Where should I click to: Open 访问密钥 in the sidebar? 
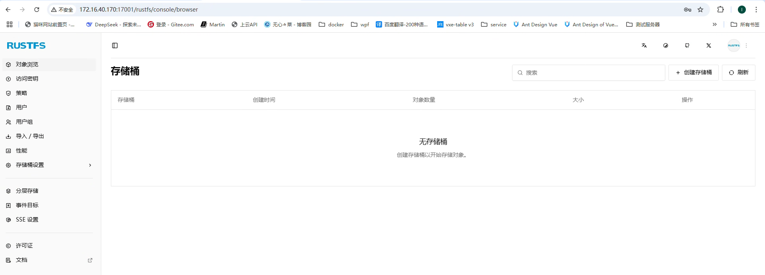tap(49, 79)
